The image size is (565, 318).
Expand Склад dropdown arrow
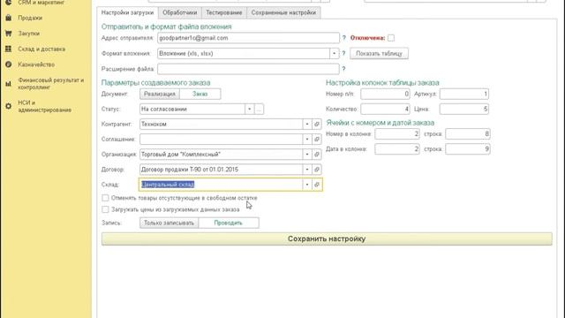pyautogui.click(x=307, y=185)
